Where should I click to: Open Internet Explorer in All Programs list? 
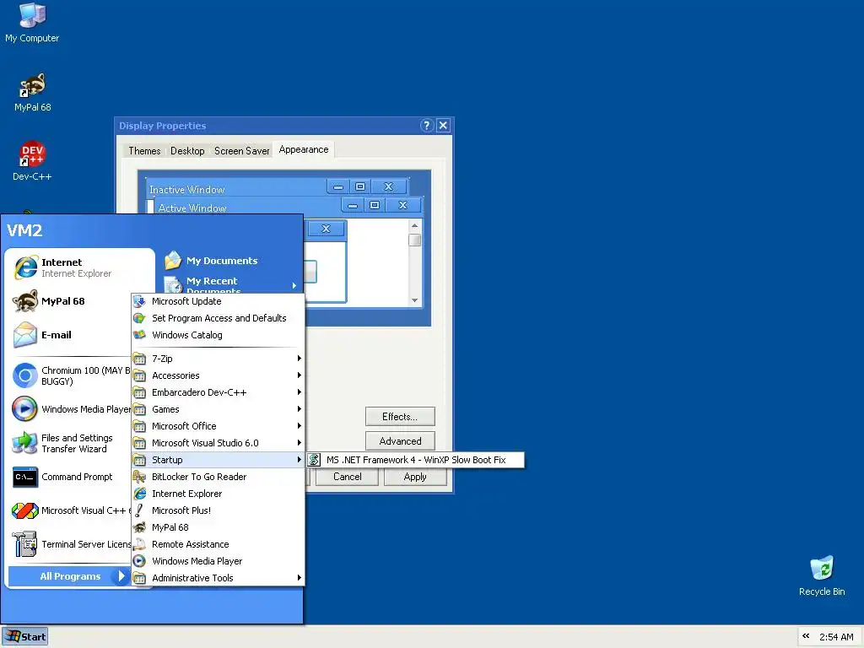(219, 494)
